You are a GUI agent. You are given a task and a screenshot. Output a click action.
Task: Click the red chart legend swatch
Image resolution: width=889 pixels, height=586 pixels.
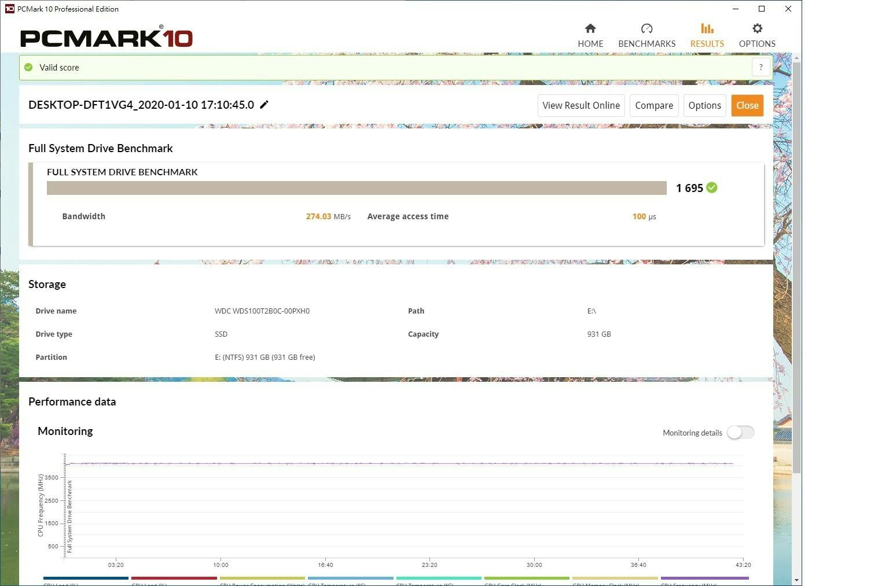click(x=174, y=578)
